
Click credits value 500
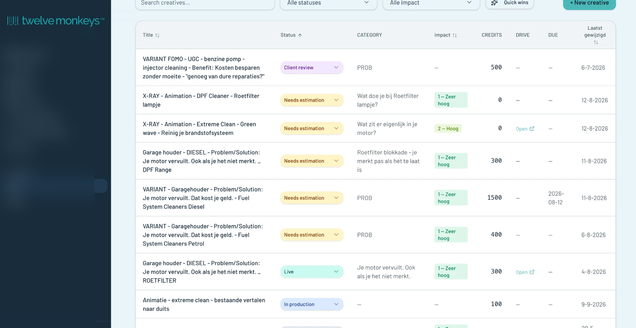496,67
